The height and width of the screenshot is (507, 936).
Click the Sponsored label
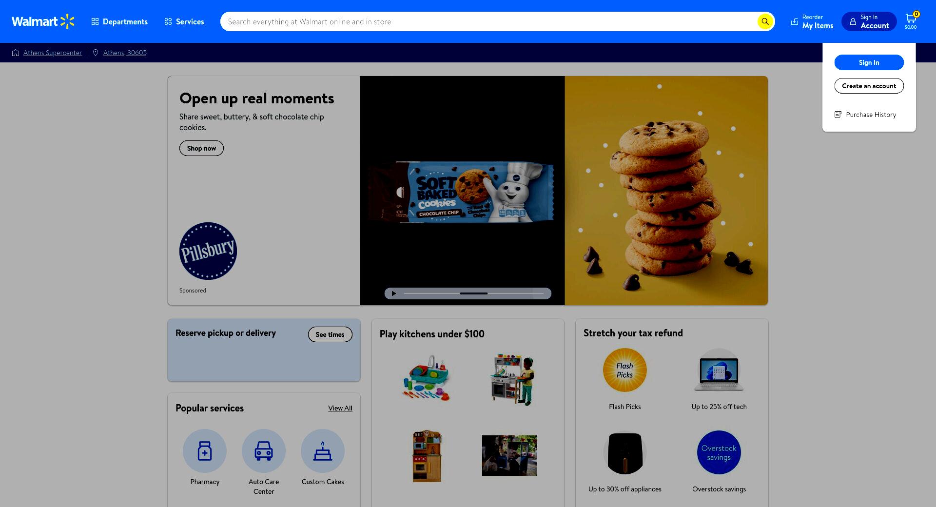pos(193,291)
